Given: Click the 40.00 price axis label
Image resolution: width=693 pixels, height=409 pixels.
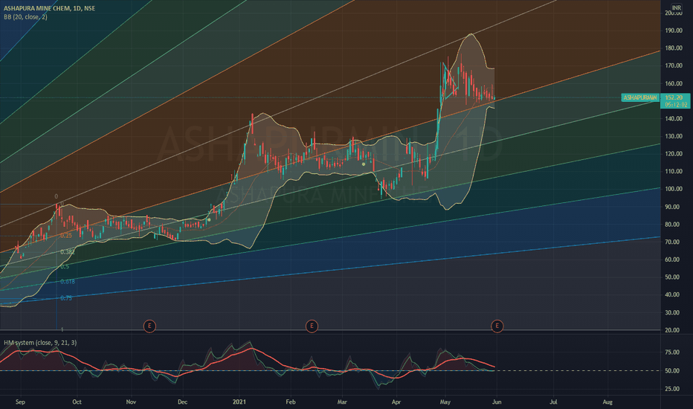Looking at the screenshot, I should coord(674,294).
